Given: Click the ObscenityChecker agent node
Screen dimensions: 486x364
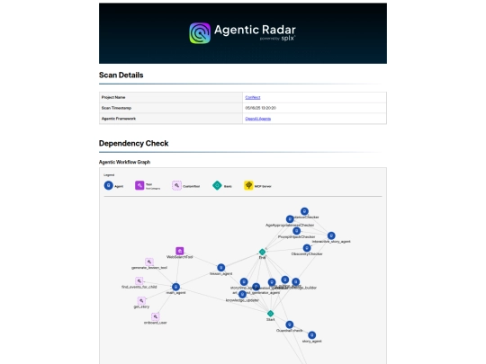Looking at the screenshot, I should (307, 248).
